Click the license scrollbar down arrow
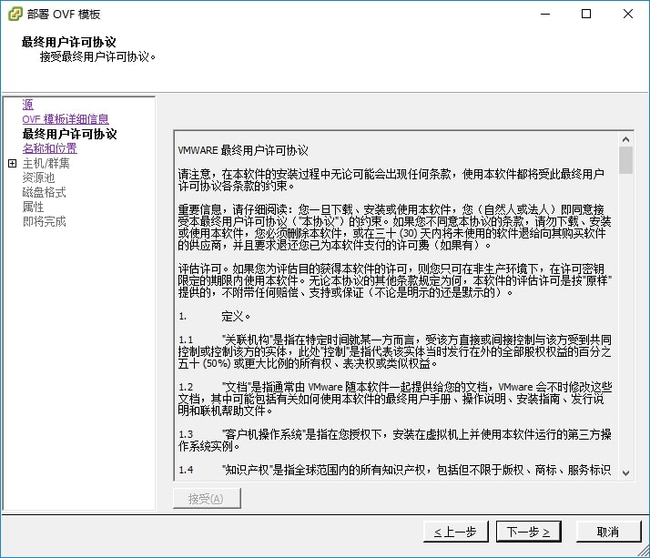Viewport: 650px width, 558px height. [x=626, y=472]
